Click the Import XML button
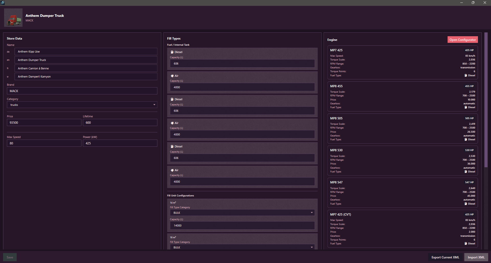 coord(476,257)
